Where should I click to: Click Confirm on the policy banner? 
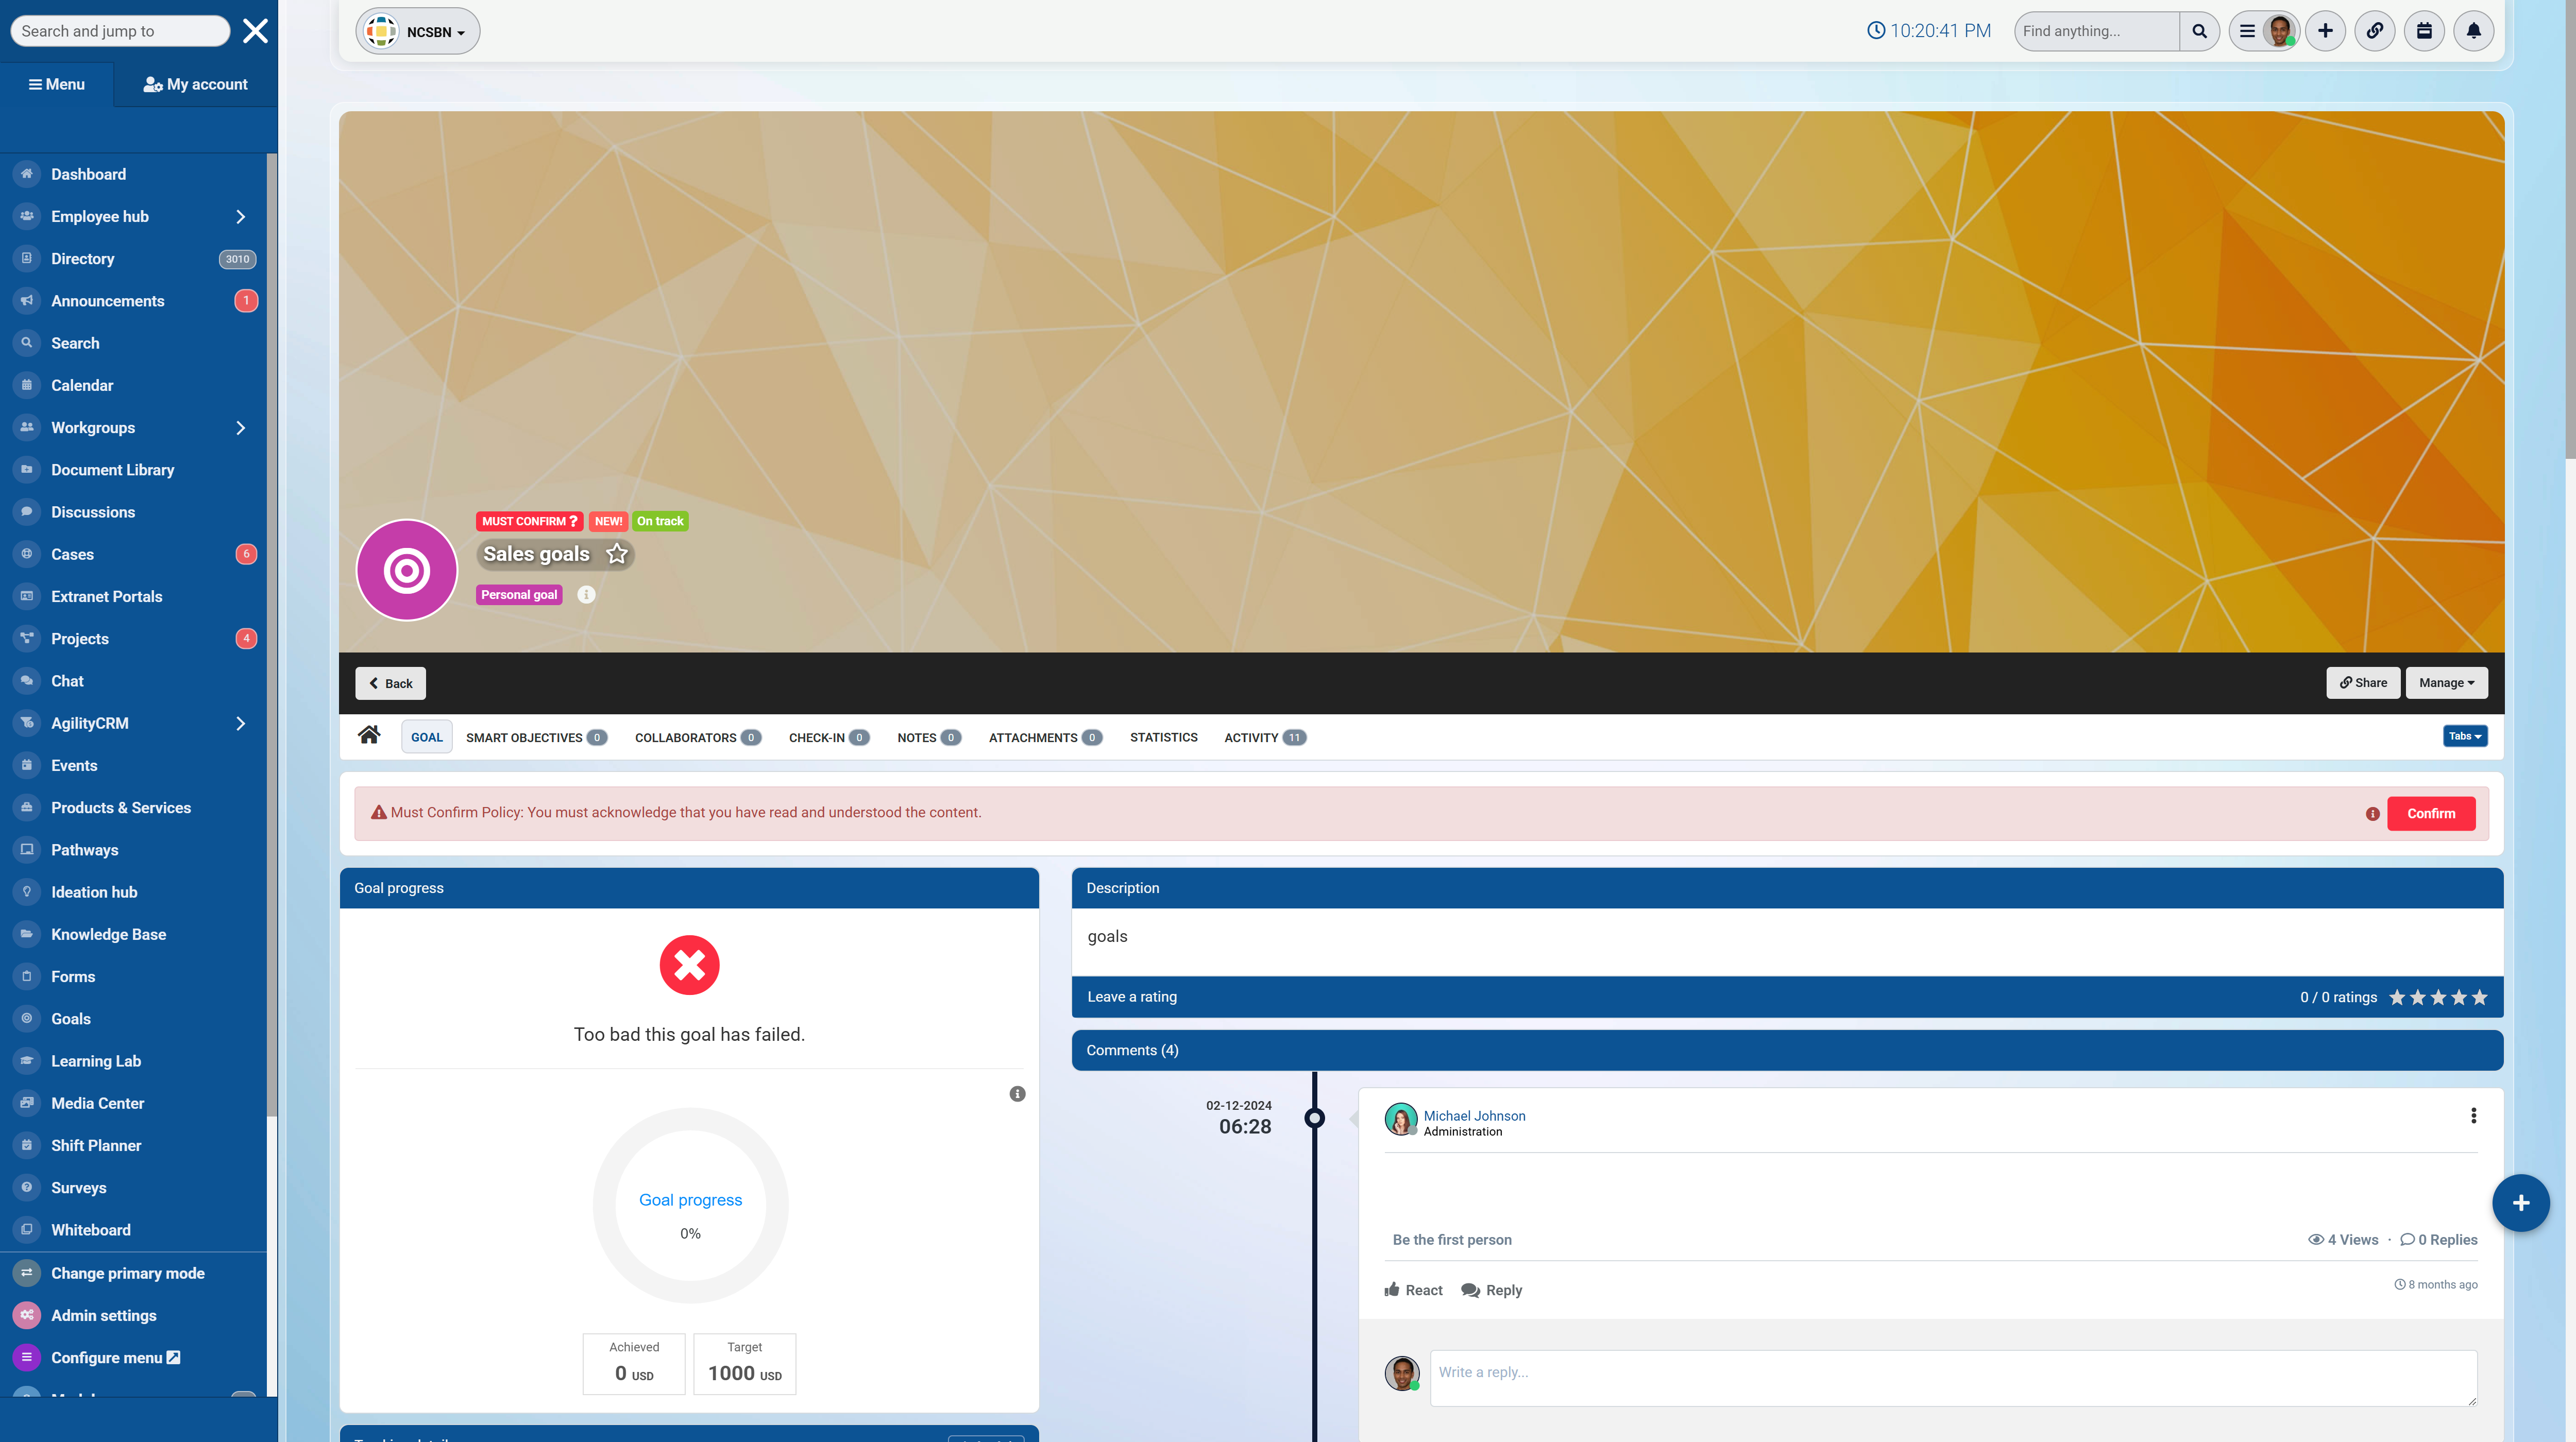click(2431, 813)
